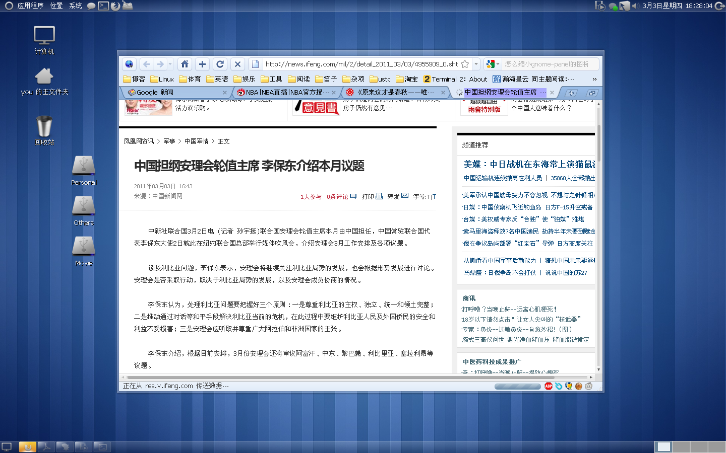726x453 pixels.
Task: Switch to the NBA直播 tab
Action: pos(285,93)
